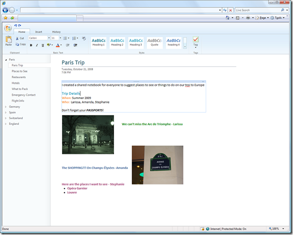
Task: Click the Cut scissors icon
Action: point(17,38)
